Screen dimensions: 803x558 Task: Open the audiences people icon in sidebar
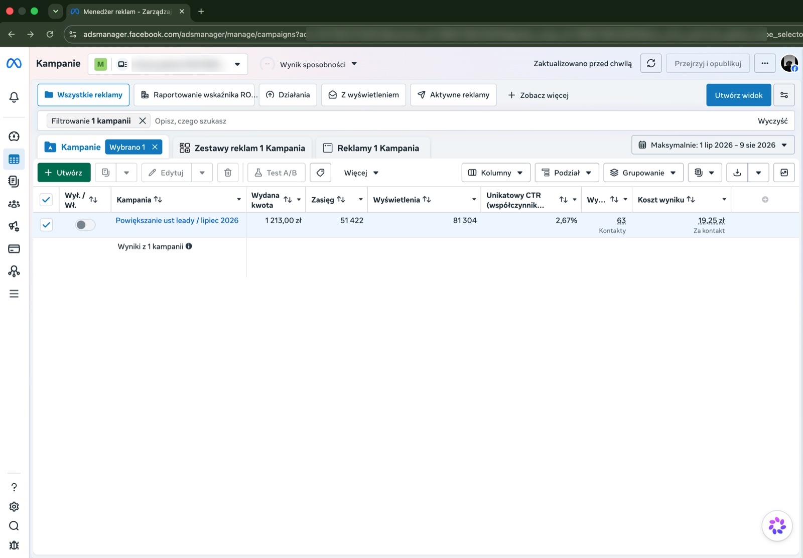tap(14, 204)
